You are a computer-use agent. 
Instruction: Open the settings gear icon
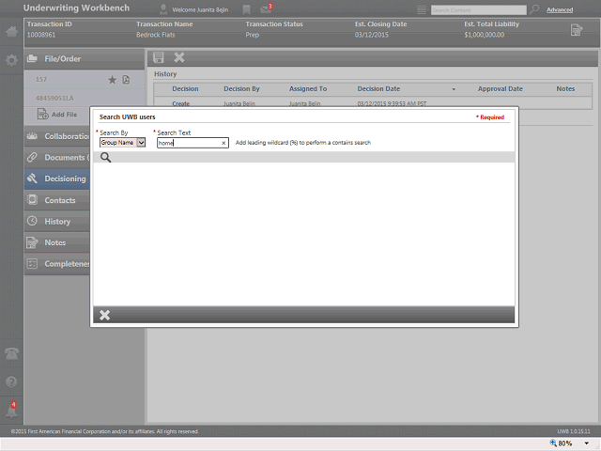(x=11, y=60)
